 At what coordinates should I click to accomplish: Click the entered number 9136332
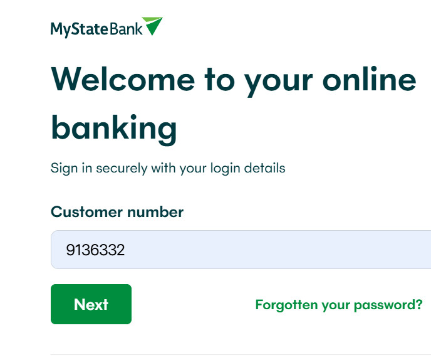[95, 250]
